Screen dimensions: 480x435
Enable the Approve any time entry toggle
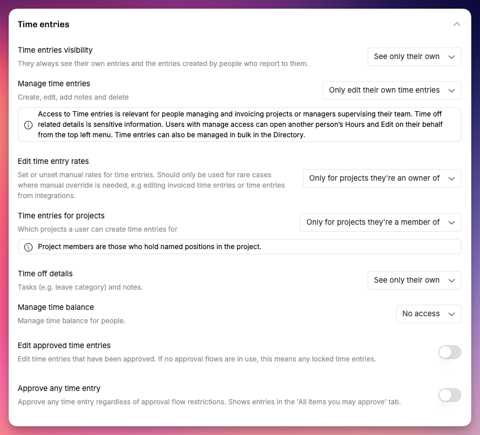click(x=450, y=395)
